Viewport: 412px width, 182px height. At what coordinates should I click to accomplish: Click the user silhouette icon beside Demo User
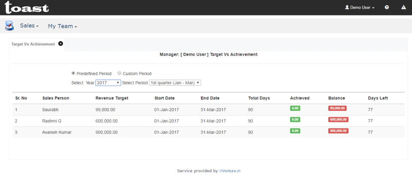347,7
